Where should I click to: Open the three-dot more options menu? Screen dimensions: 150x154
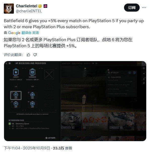point(144,8)
